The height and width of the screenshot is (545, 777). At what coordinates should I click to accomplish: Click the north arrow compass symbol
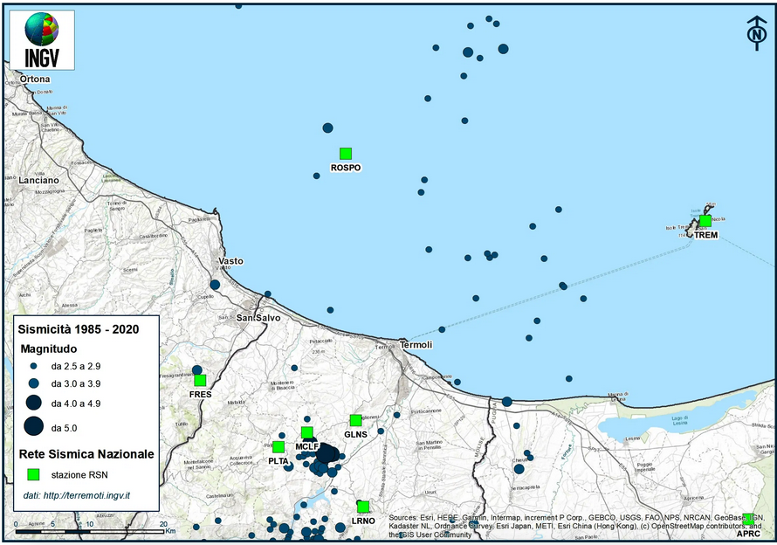click(x=755, y=31)
